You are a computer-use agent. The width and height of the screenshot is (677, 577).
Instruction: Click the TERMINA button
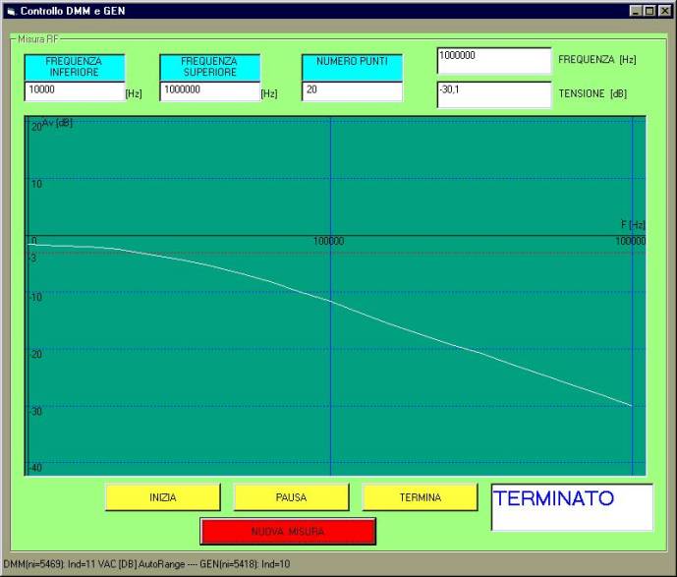pos(420,497)
